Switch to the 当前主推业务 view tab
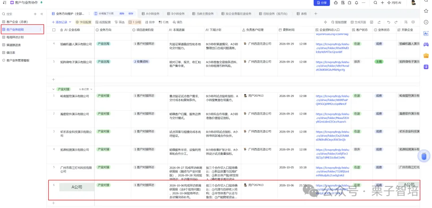This screenshot has width=432, height=208. (x=203, y=14)
